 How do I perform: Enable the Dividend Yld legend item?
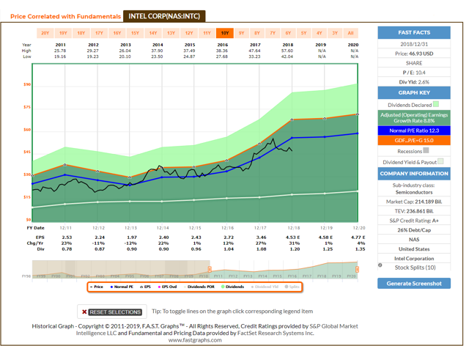[x=265, y=287]
